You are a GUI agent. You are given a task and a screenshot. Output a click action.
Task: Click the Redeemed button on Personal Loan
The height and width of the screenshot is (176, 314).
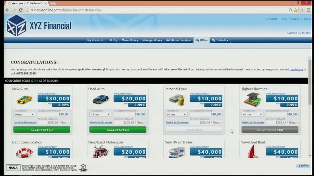tap(194, 130)
